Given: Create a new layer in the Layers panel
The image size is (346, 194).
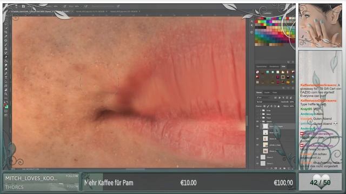Looking at the screenshot, I should click(x=289, y=169).
